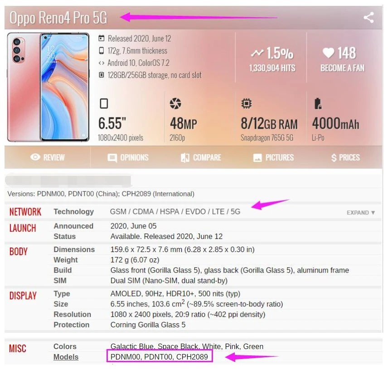The image size is (388, 369).
Task: Click the Snapdragon 765G 5G text
Action: [x=267, y=138]
